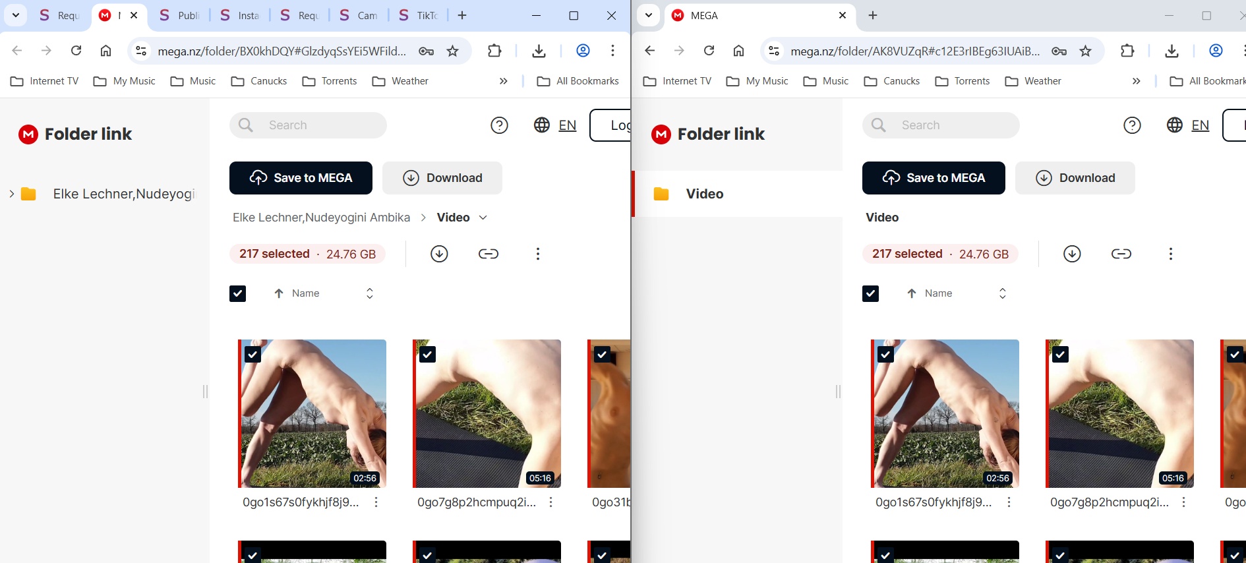Image resolution: width=1246 pixels, height=563 pixels.
Task: Open language globe selector in right window
Action: click(1175, 125)
